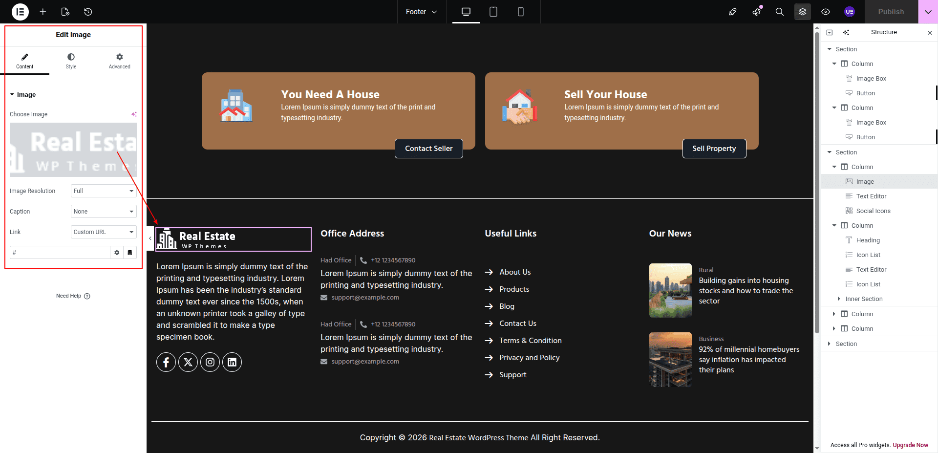Screen dimensions: 938x453
Task: Switch to the Style tab
Action: click(71, 61)
